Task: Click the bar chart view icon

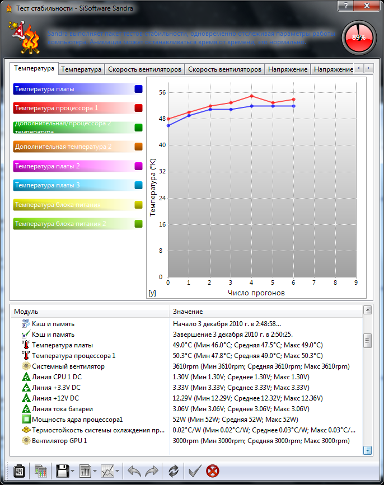Action: (x=85, y=471)
